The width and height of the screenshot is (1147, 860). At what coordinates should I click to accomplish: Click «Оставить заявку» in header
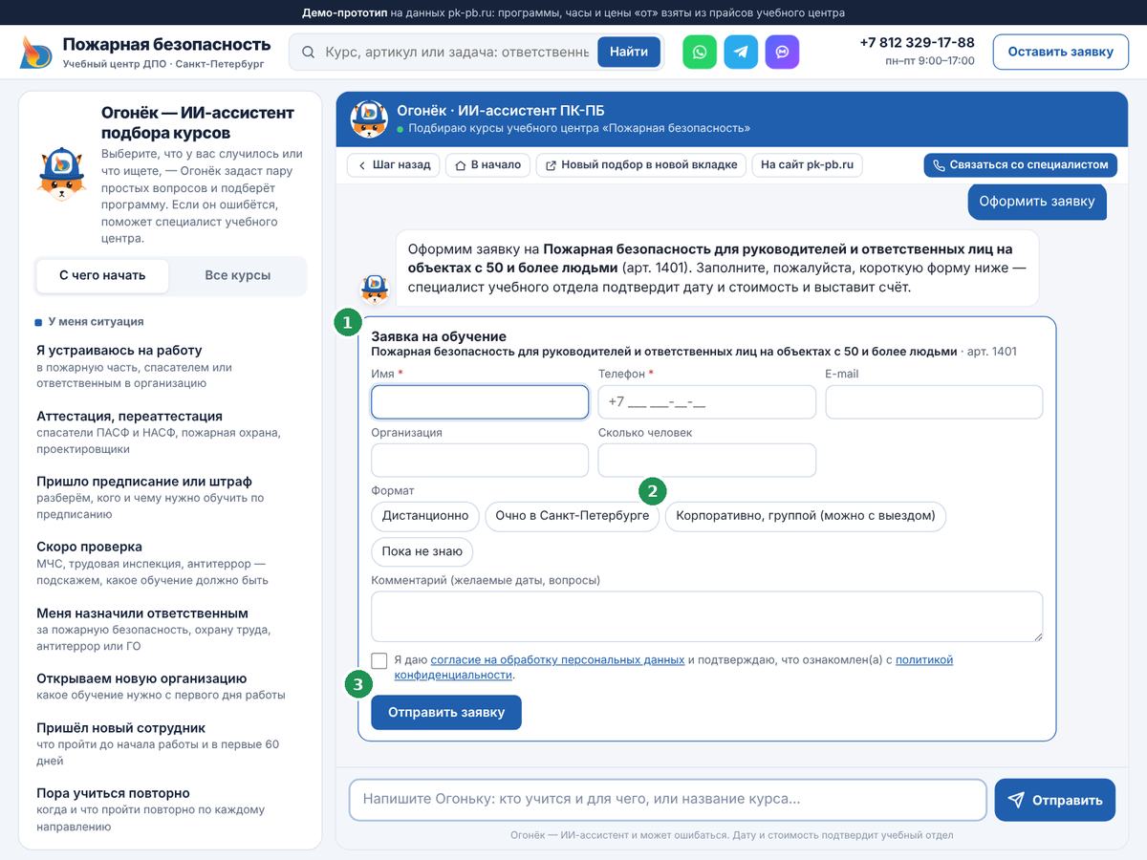pos(1061,52)
